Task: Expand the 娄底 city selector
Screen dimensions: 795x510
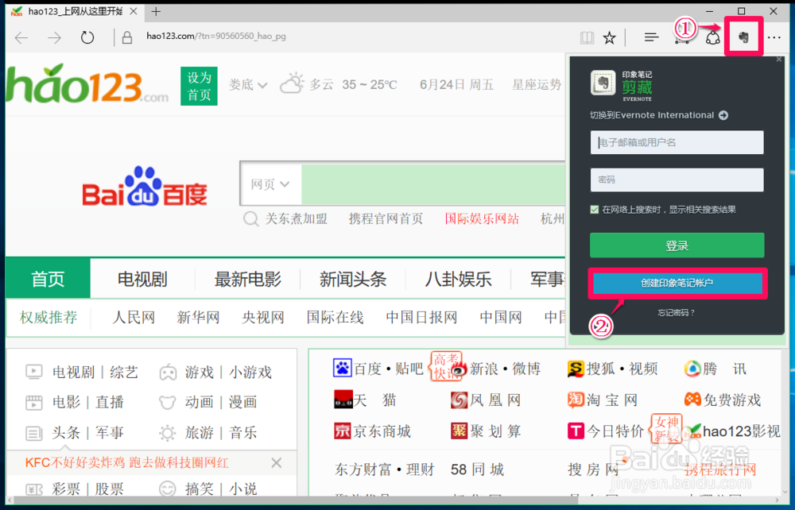Action: (x=247, y=84)
